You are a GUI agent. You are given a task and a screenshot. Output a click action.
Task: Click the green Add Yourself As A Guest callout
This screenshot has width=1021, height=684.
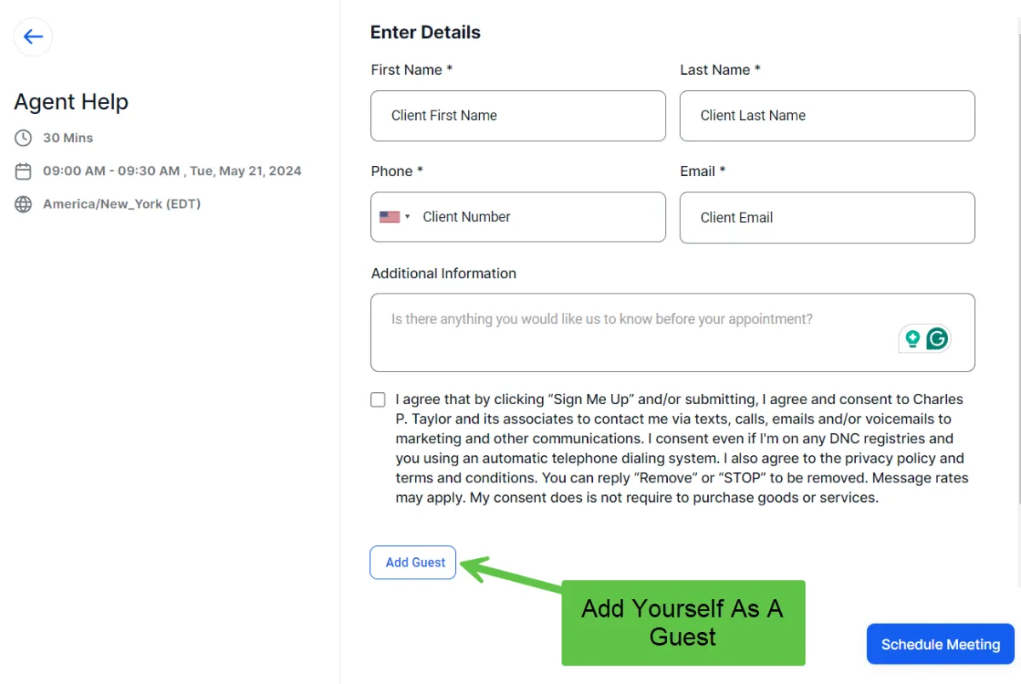(682, 623)
